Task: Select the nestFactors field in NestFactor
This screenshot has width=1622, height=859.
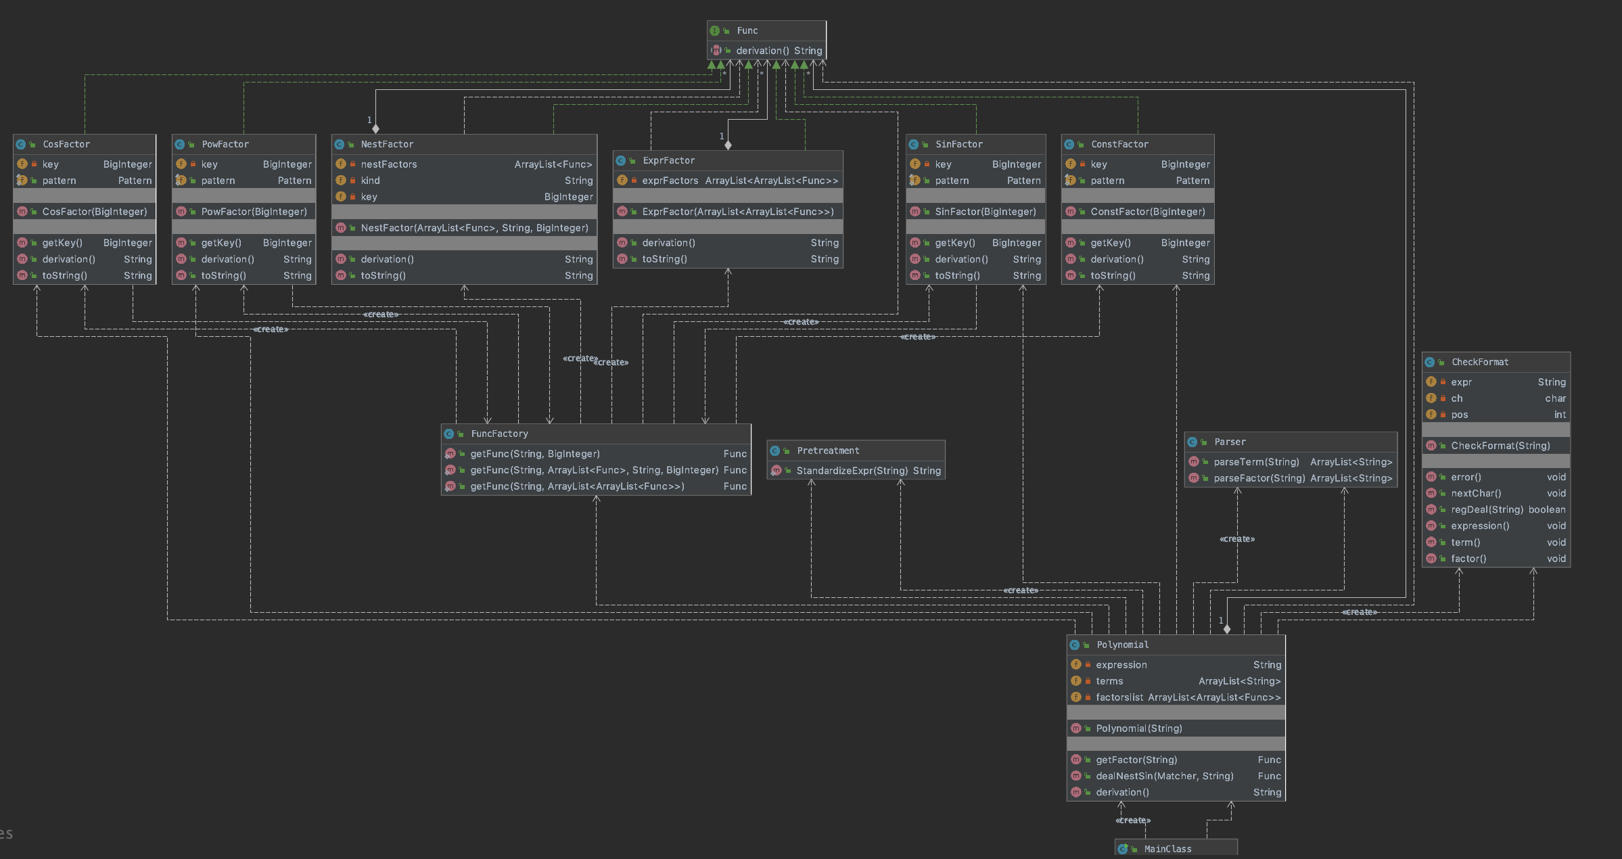Action: tap(388, 164)
